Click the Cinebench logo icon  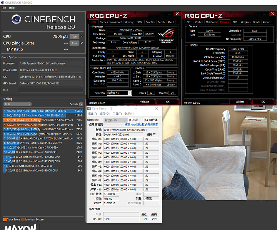pos(16,19)
